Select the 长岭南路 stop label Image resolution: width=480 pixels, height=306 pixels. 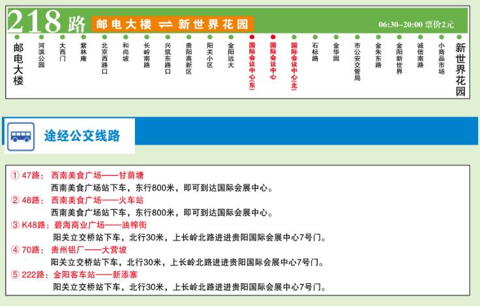147,55
